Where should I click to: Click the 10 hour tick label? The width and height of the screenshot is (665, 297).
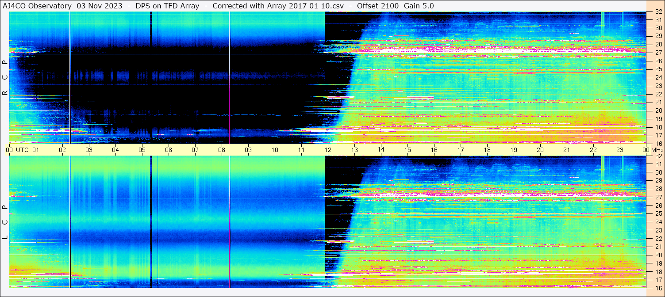[275, 150]
